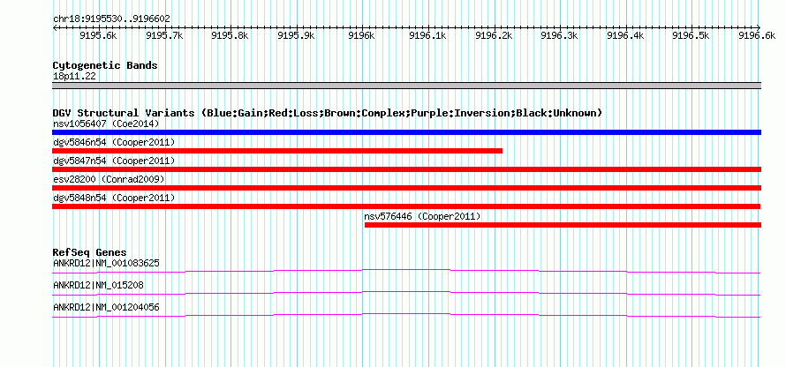786x367 pixels.
Task: Click the 9196.5k ruler tick label
Action: click(x=692, y=35)
